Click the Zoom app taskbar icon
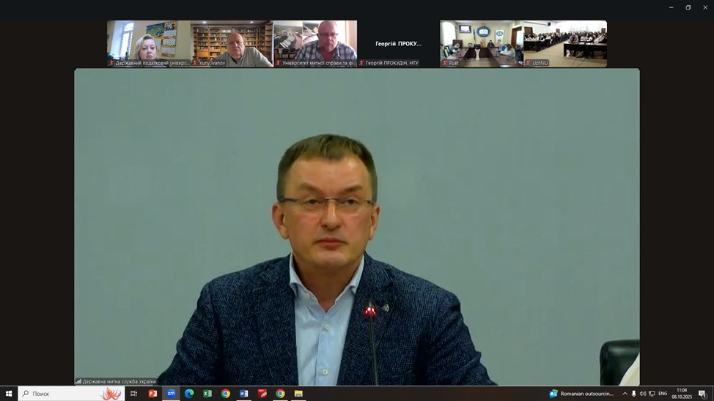Image resolution: width=714 pixels, height=401 pixels. 171,394
